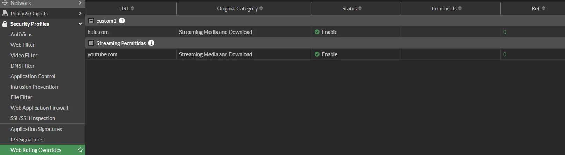Click youtube.com's Streaming Media and Download category

(x=215, y=54)
